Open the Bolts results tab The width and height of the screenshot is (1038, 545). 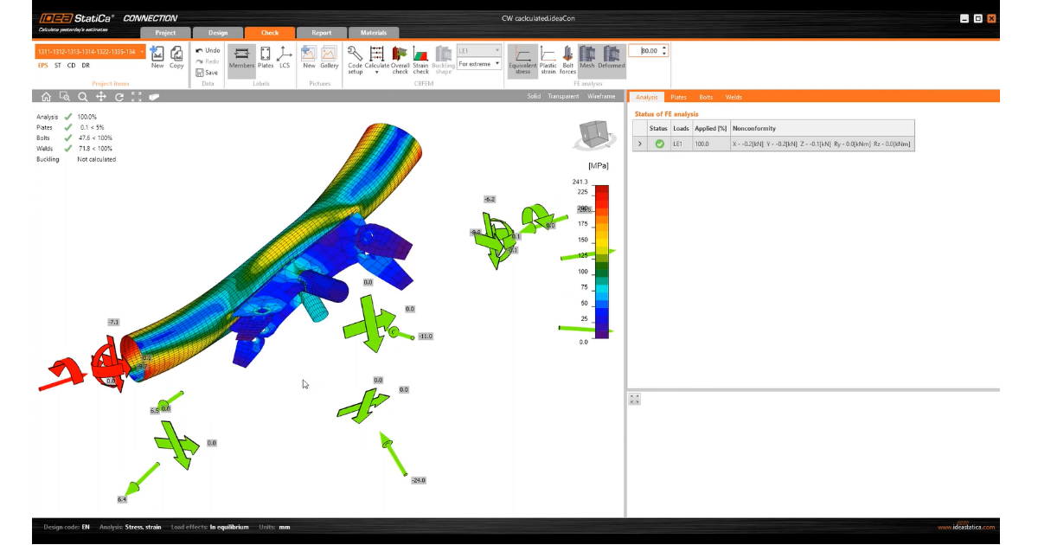706,97
